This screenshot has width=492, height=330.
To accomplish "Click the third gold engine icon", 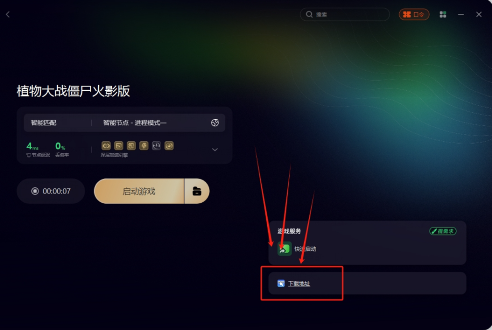I will click(131, 146).
